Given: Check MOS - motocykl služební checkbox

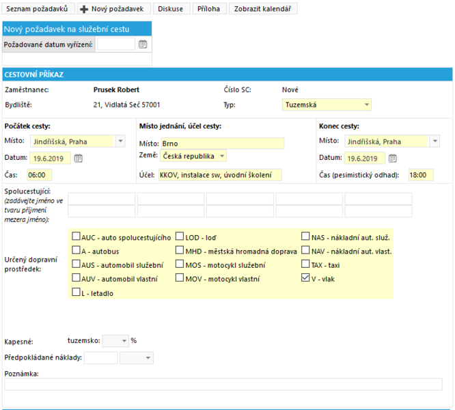Looking at the screenshot, I should click(180, 264).
